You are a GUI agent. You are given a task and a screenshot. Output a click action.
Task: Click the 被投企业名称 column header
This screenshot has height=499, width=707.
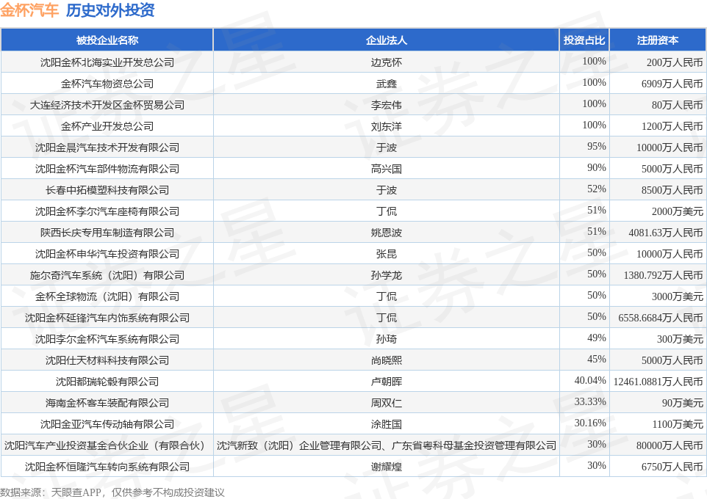point(107,40)
